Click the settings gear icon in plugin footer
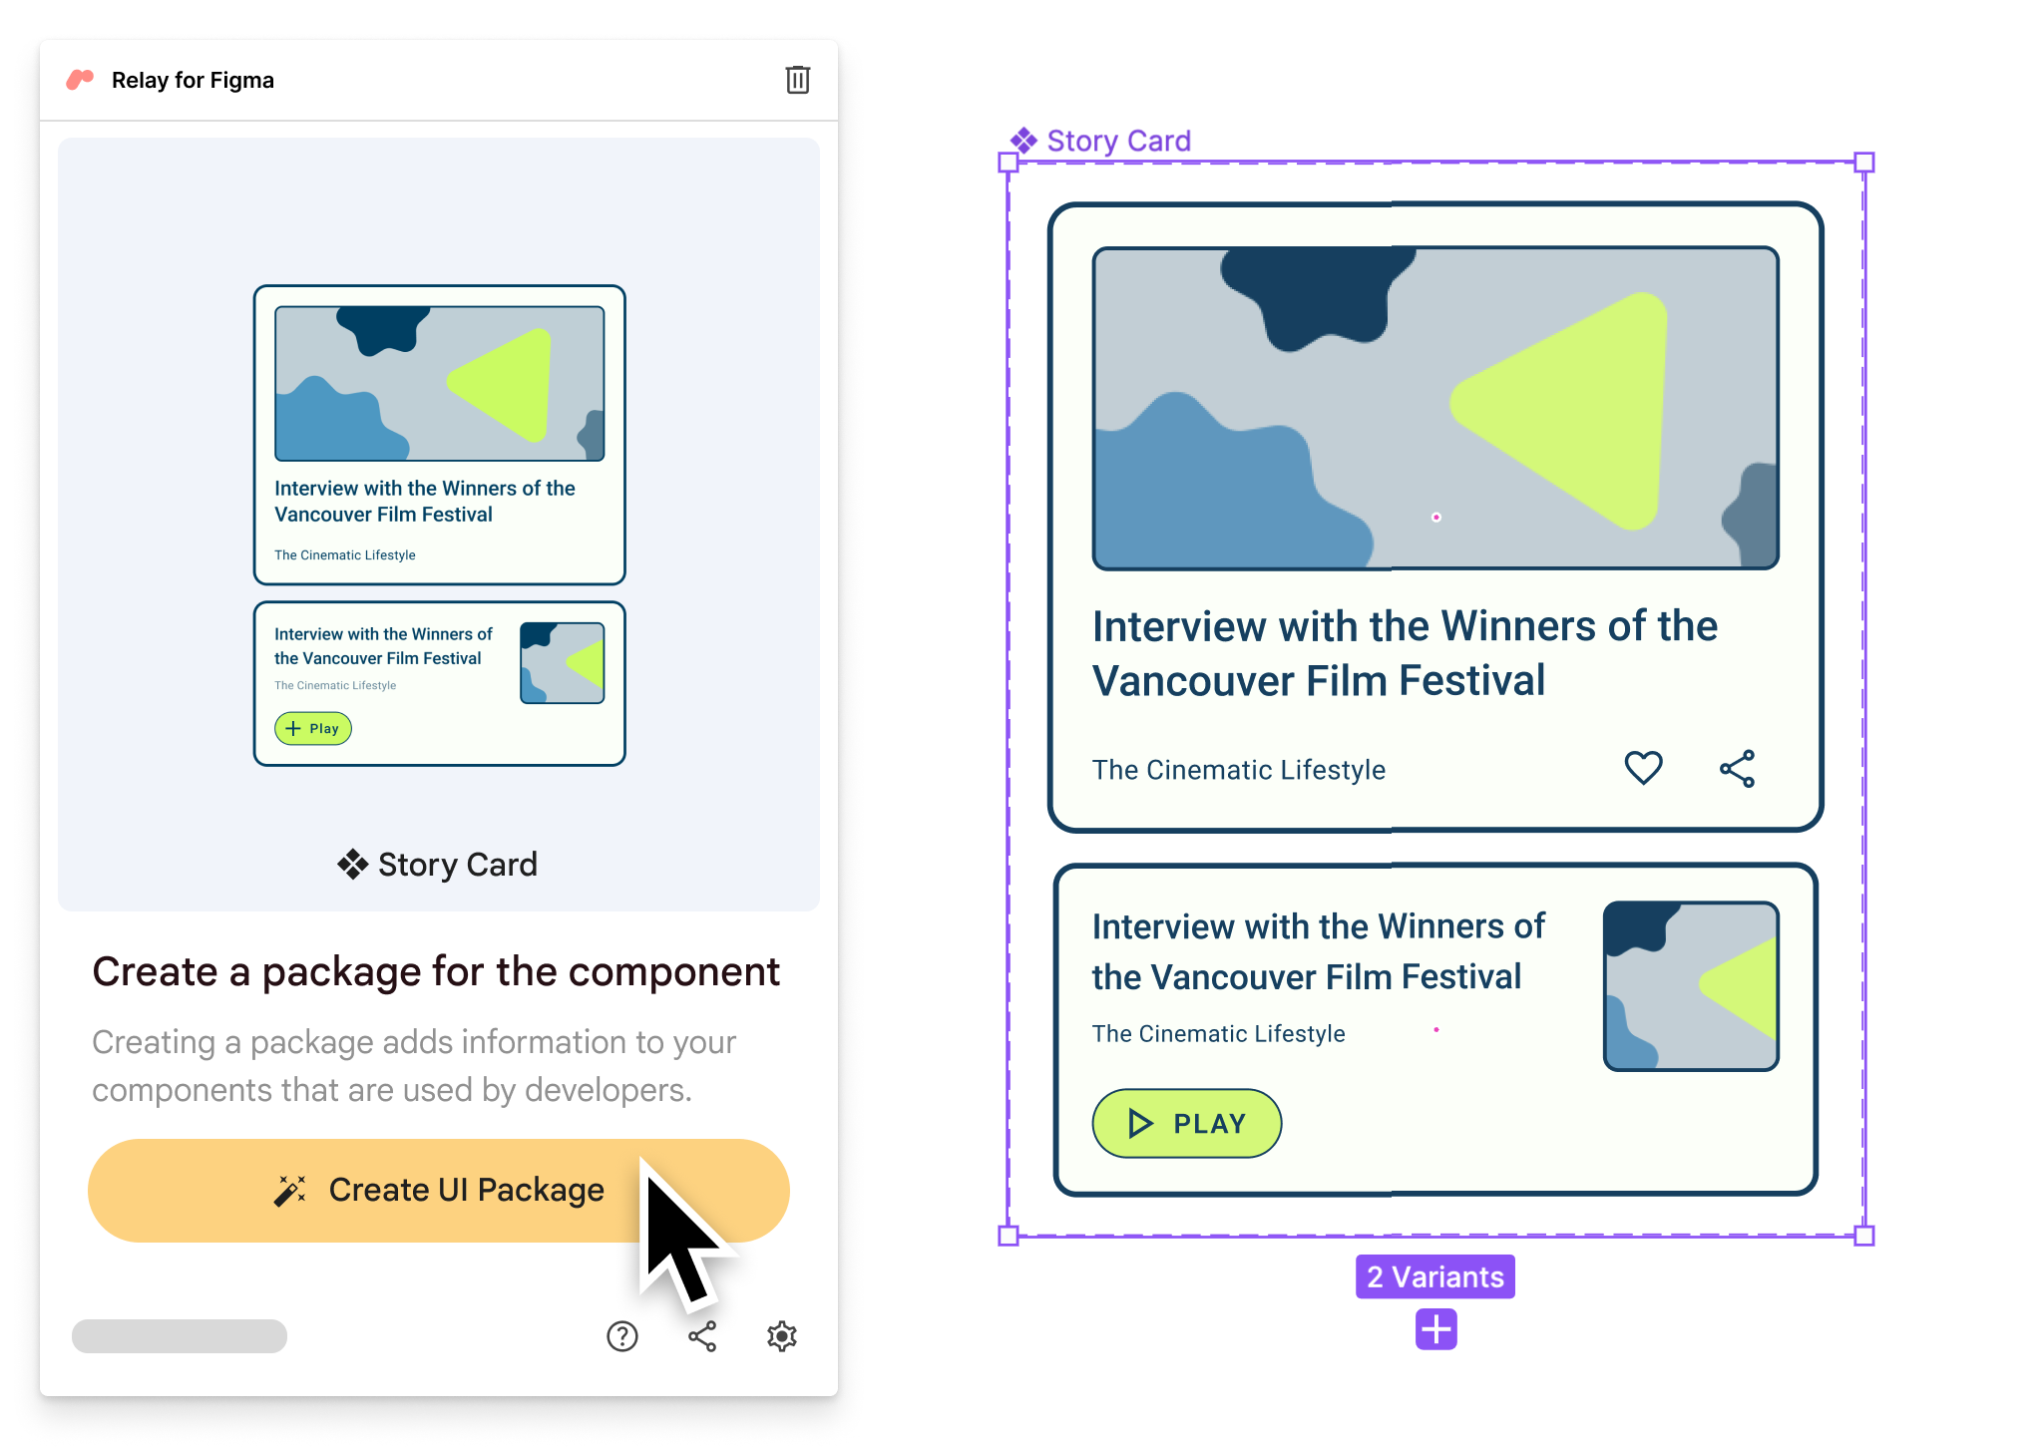Screen dimensions: 2043x1448 point(784,1336)
